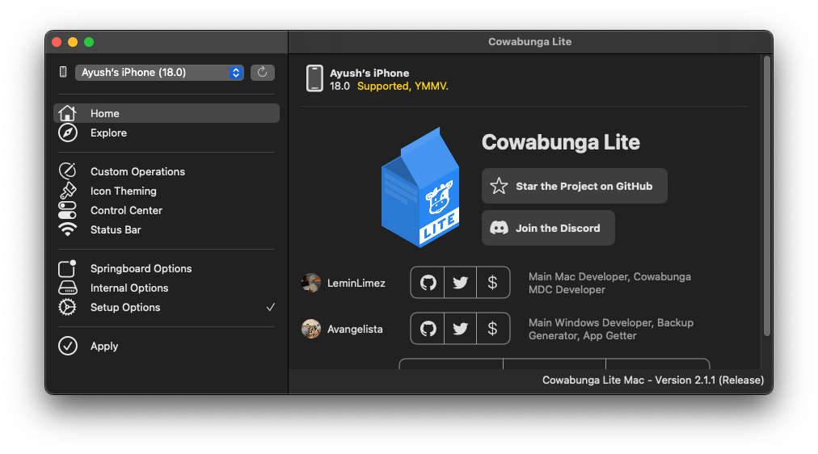Join the Discord server
Screen dimensions: 818x454
pyautogui.click(x=548, y=228)
